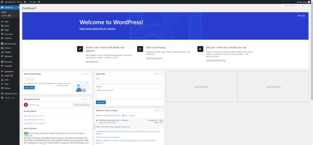Open the Screen Options dropdown
This screenshot has height=145, width=313.
[290, 6]
